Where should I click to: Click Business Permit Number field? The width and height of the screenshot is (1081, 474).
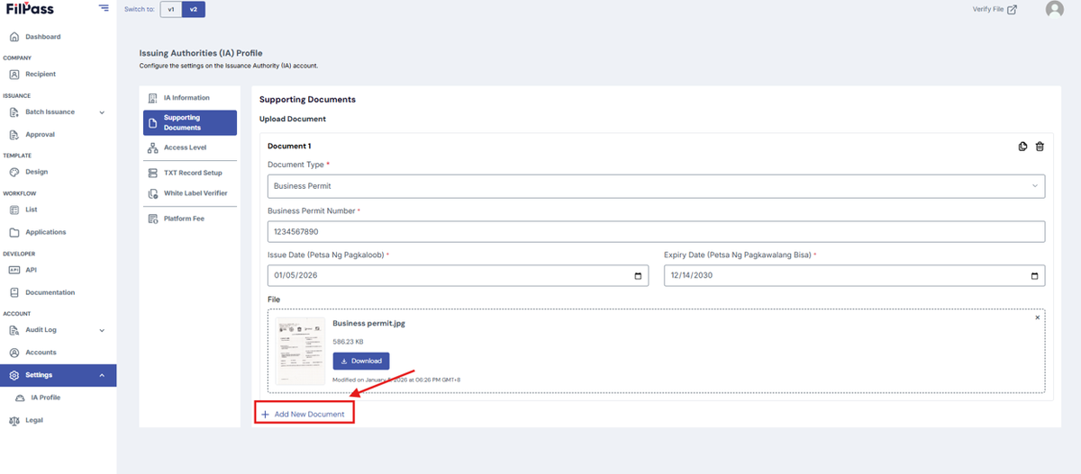(x=656, y=231)
